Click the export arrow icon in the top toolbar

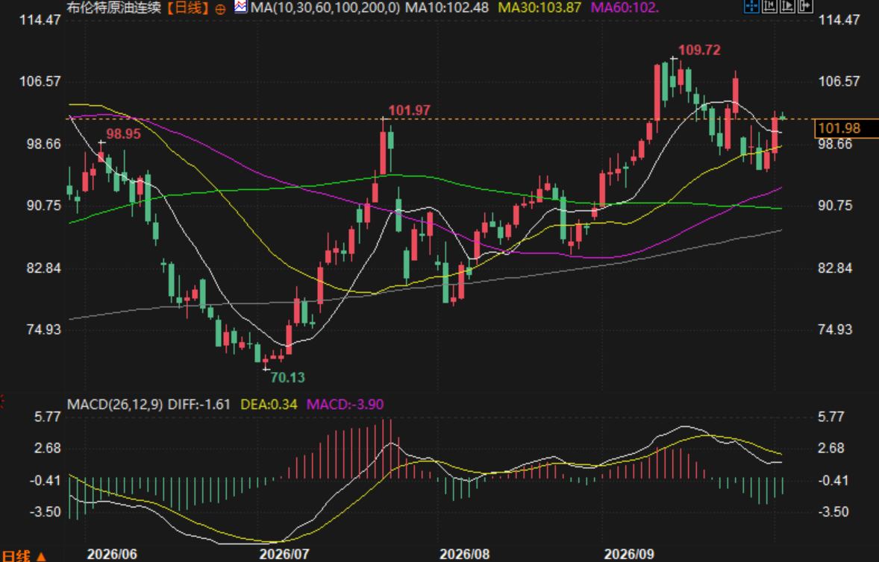click(805, 6)
